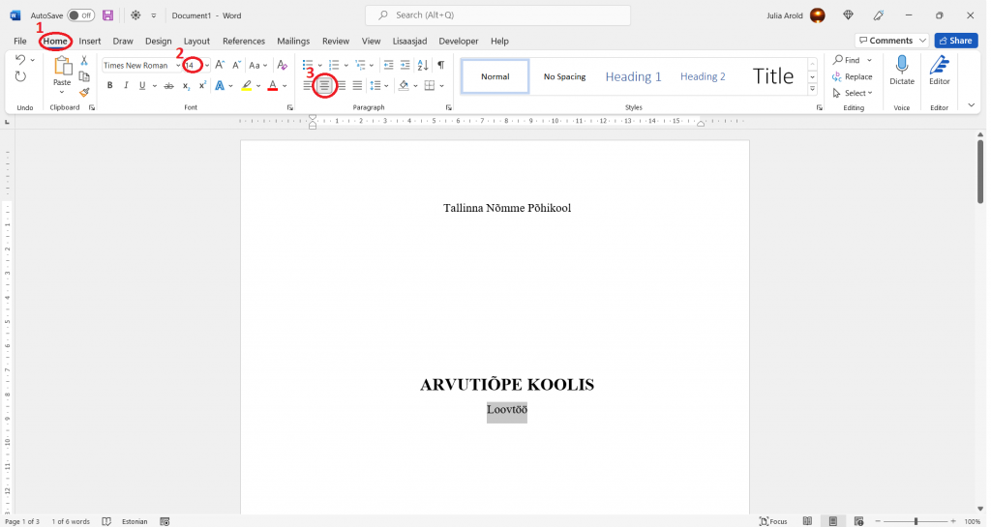Screen dimensions: 991x527
Task: Expand the bullets list dropdown arrow
Action: [319, 66]
